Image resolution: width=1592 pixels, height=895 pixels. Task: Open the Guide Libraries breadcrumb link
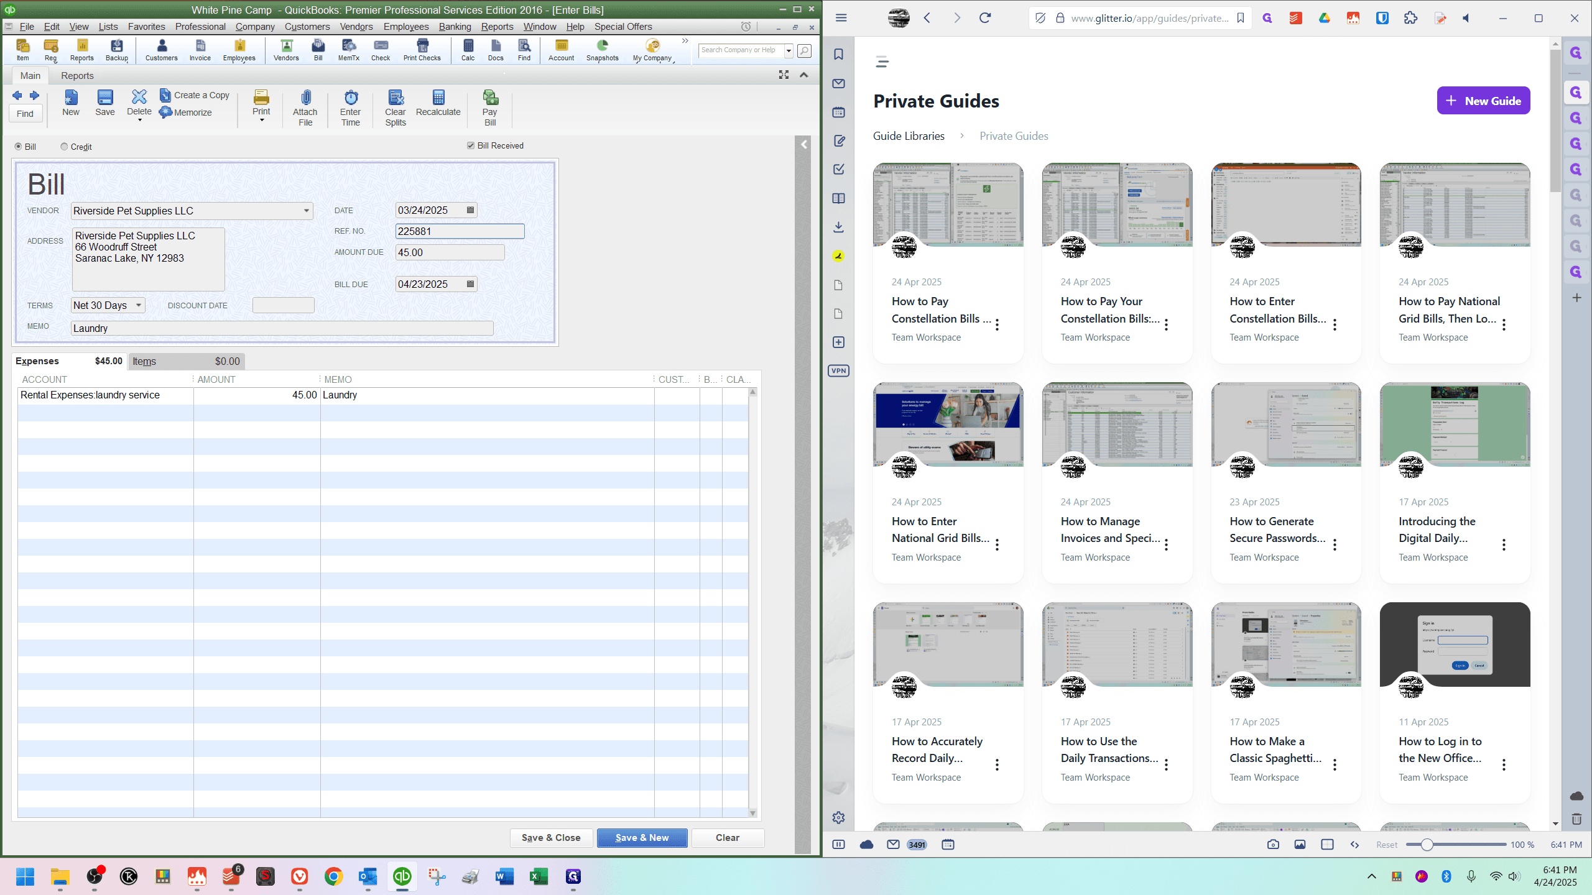point(909,136)
